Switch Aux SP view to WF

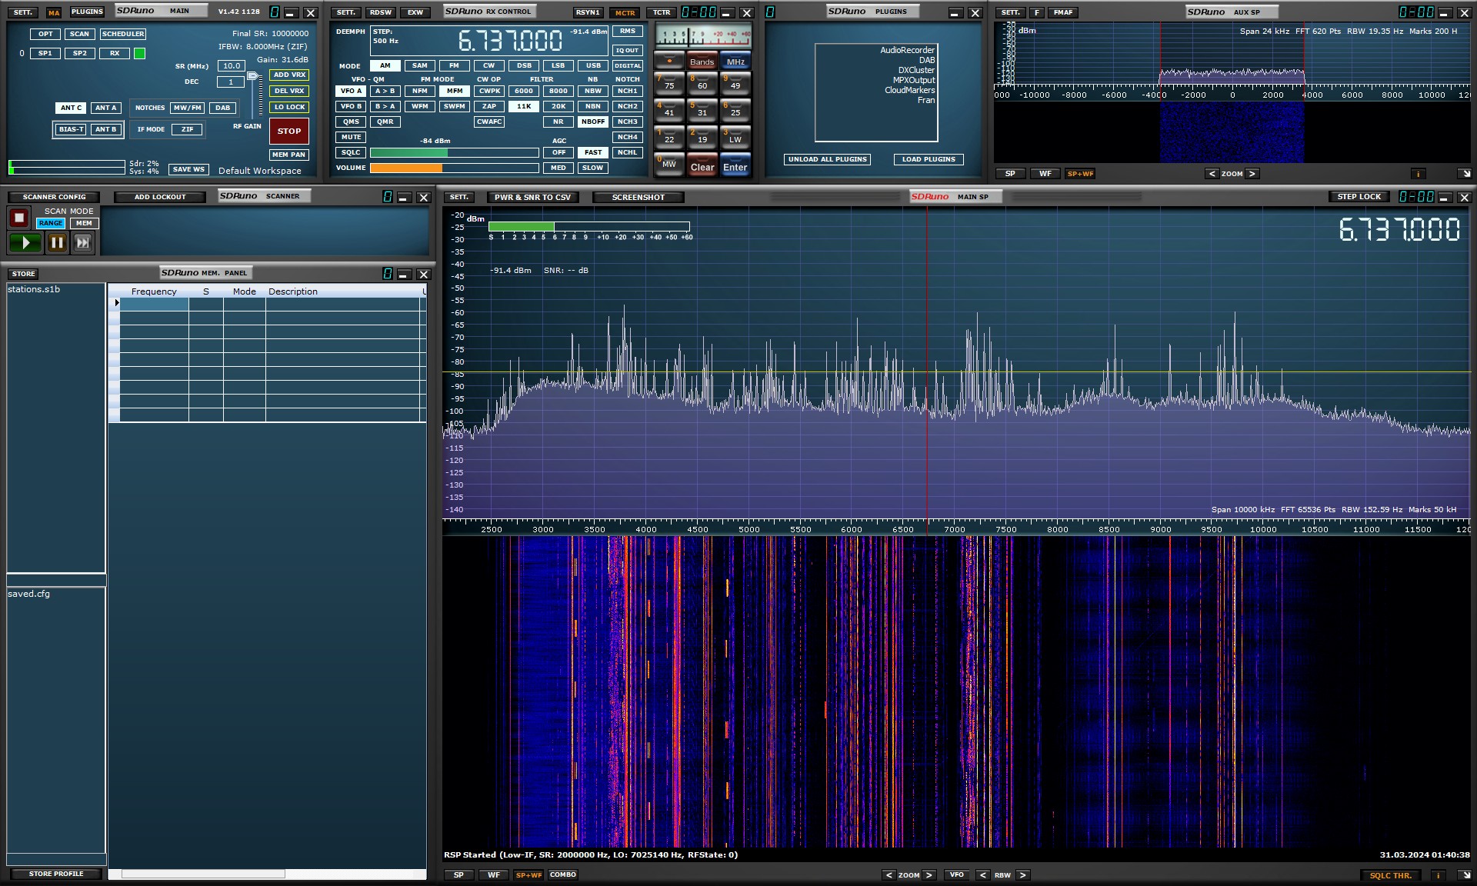click(1045, 174)
